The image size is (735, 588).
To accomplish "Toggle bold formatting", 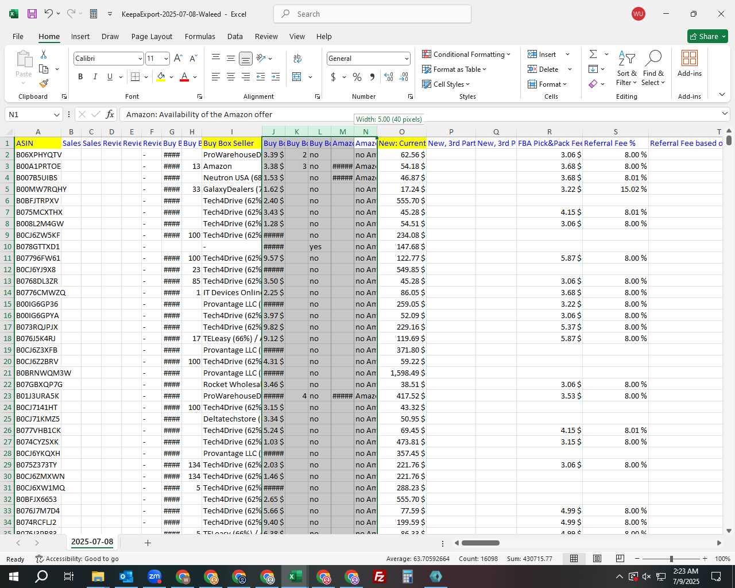I will tap(80, 77).
